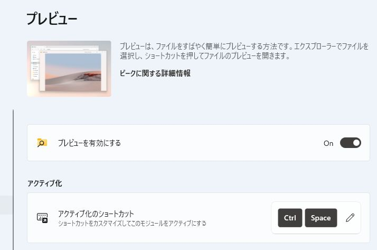Select the highlighted sidebar item at left edge
This screenshot has width=377, height=250.
(6, 205)
